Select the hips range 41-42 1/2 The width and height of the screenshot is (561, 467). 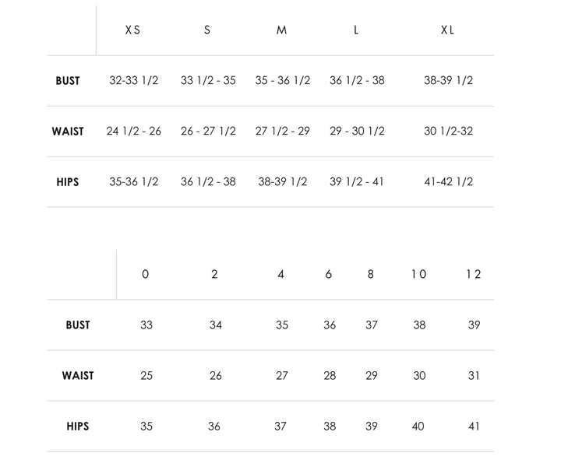(448, 182)
